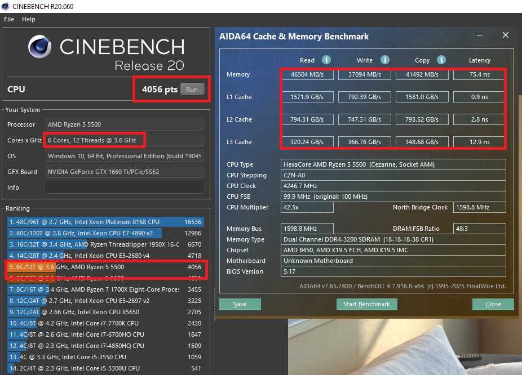Select ranking row Xeon CPU E7-4890 v2
Screen dimensions: 522x375
pyautogui.click(x=105, y=233)
